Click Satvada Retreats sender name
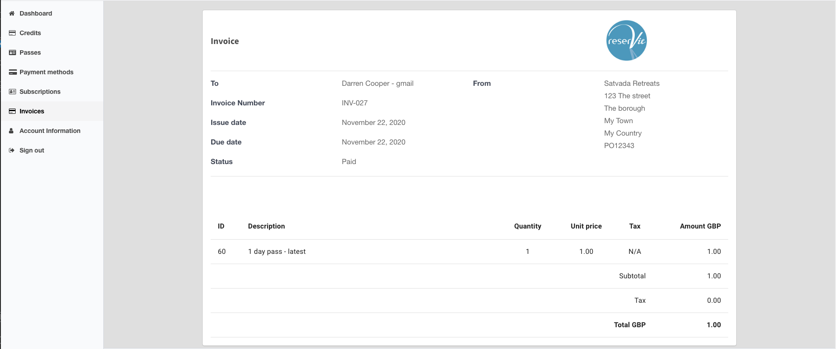 pyautogui.click(x=632, y=84)
